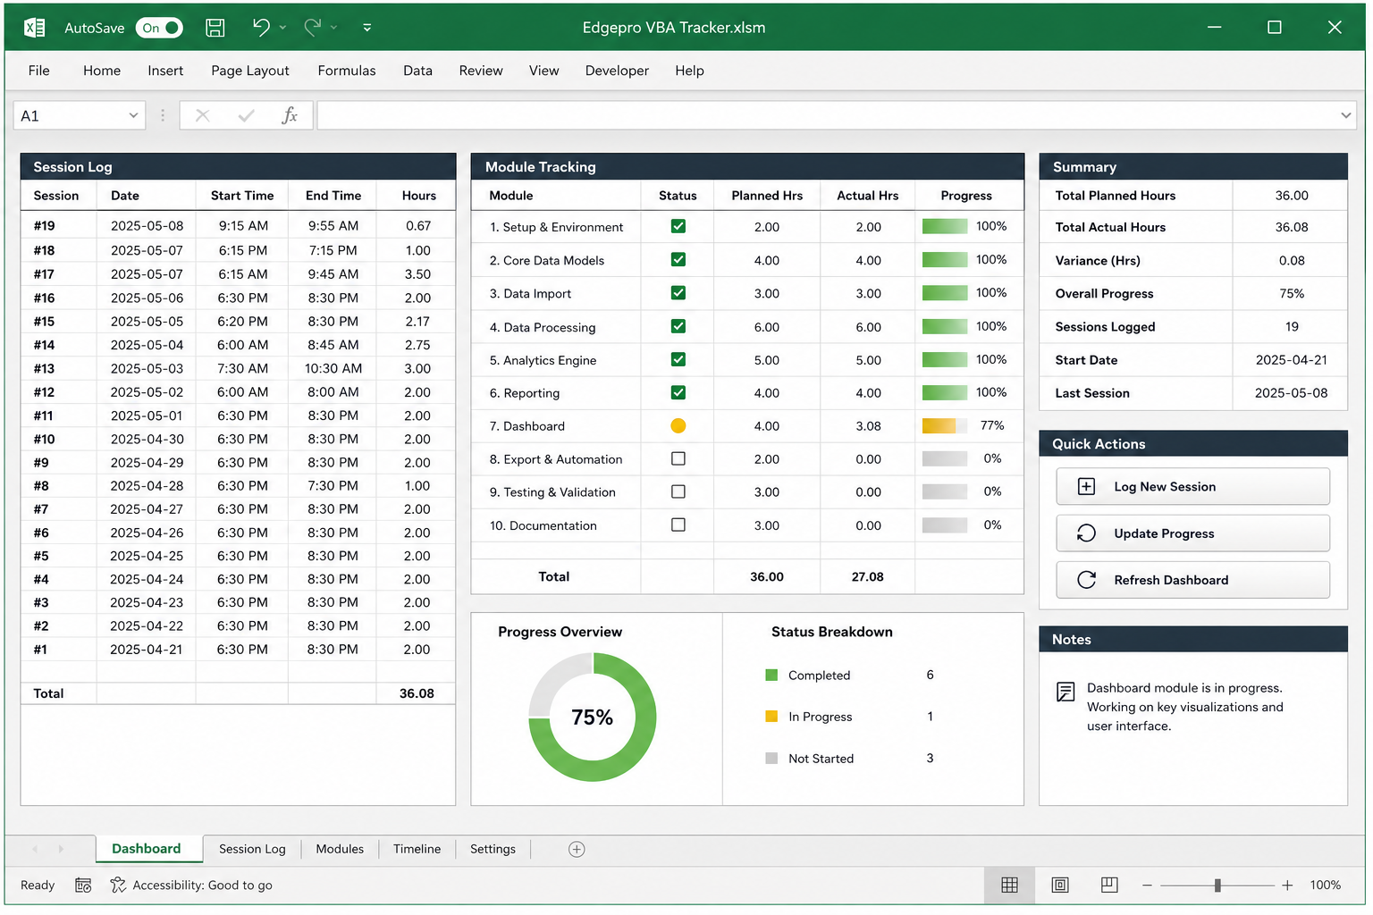
Task: Toggle the AutoSave switch
Action: click(x=160, y=28)
